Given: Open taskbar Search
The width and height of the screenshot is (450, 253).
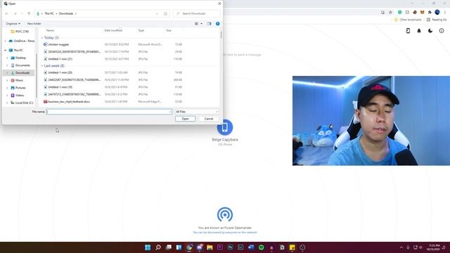Looking at the screenshot, I should click(158, 247).
